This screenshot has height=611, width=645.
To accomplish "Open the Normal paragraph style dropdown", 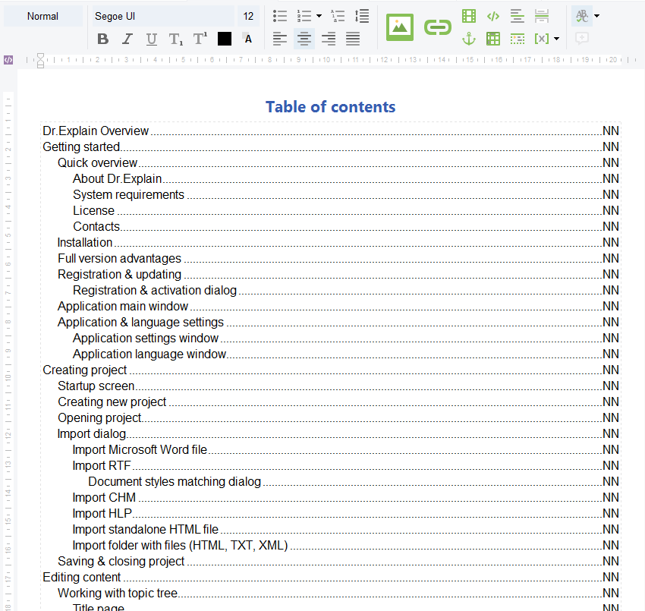I will tap(43, 16).
